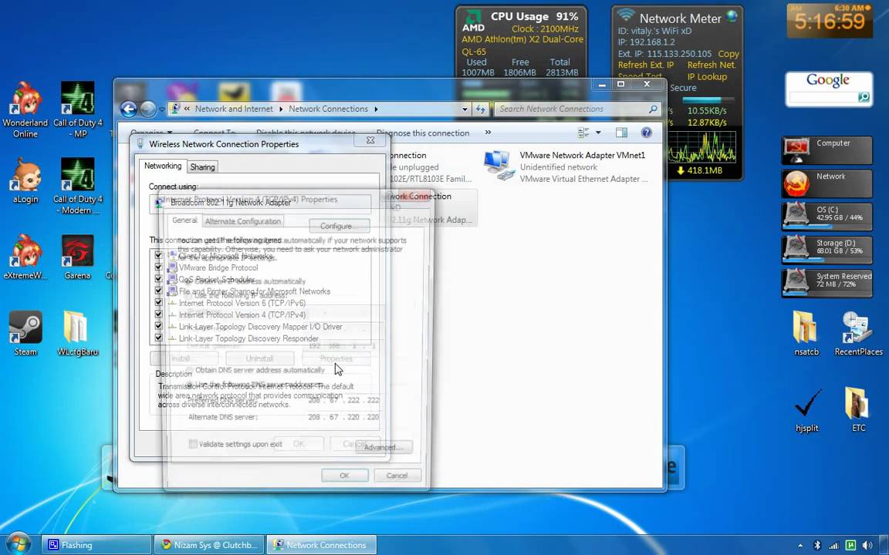Open the RecentPlaces desktop shortcut
This screenshot has width=889, height=555.
(858, 334)
